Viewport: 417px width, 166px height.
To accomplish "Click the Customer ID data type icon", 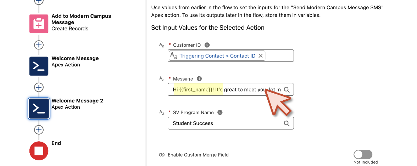I will coord(162,45).
